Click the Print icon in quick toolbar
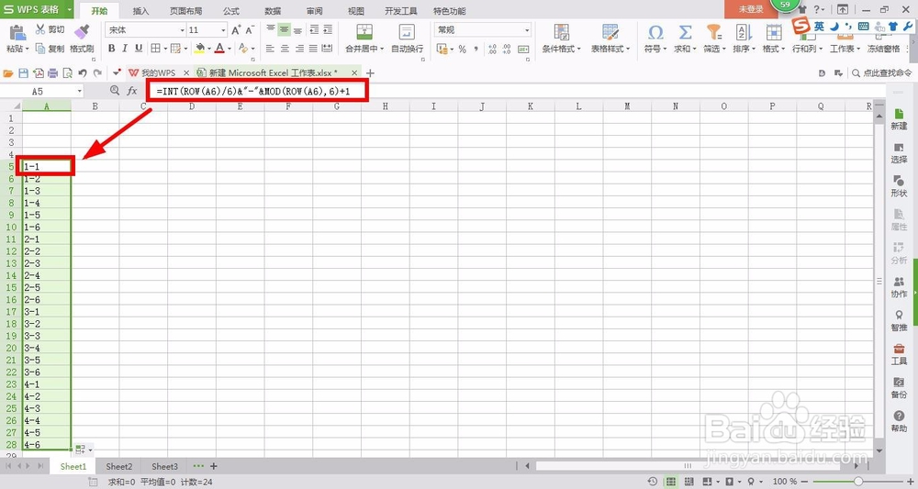This screenshot has width=918, height=489. coord(52,73)
